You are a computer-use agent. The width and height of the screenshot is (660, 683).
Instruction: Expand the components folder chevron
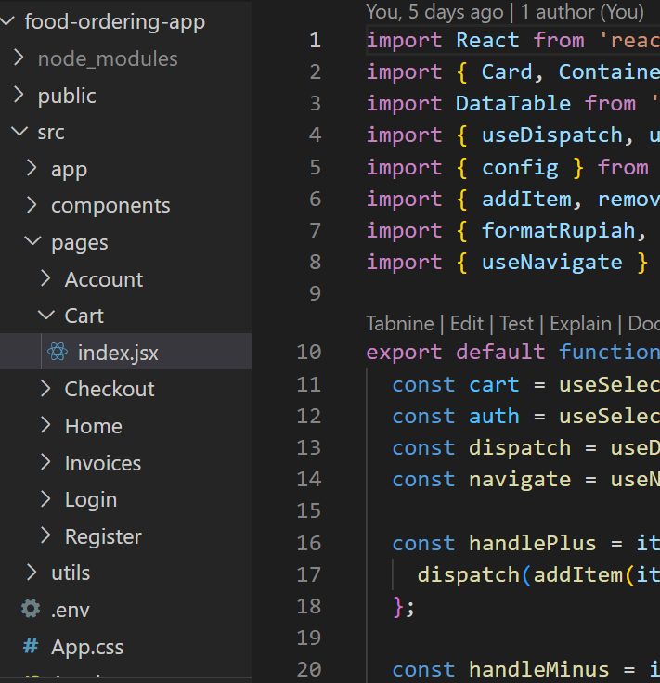32,205
